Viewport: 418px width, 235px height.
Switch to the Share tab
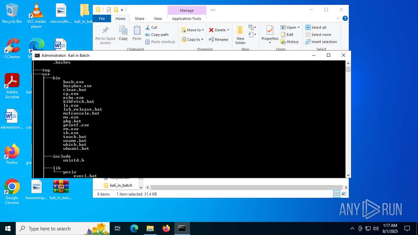point(139,19)
